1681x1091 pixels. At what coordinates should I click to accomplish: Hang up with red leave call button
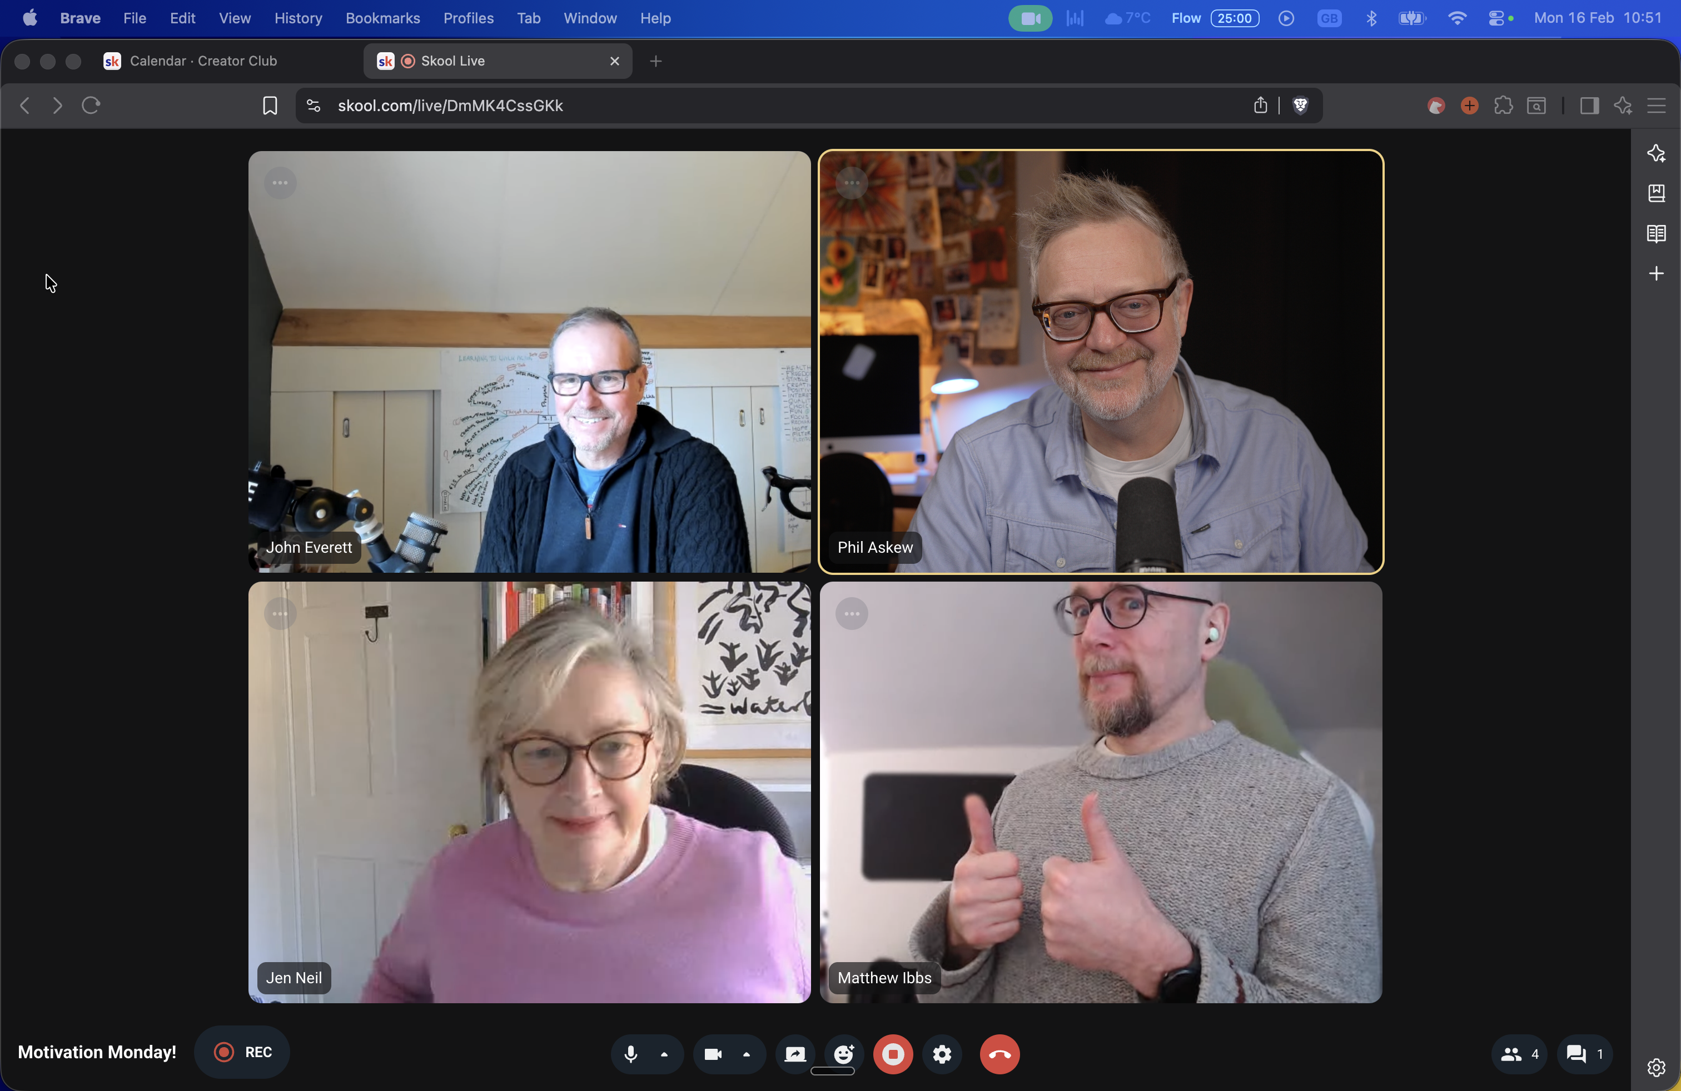pyautogui.click(x=999, y=1054)
